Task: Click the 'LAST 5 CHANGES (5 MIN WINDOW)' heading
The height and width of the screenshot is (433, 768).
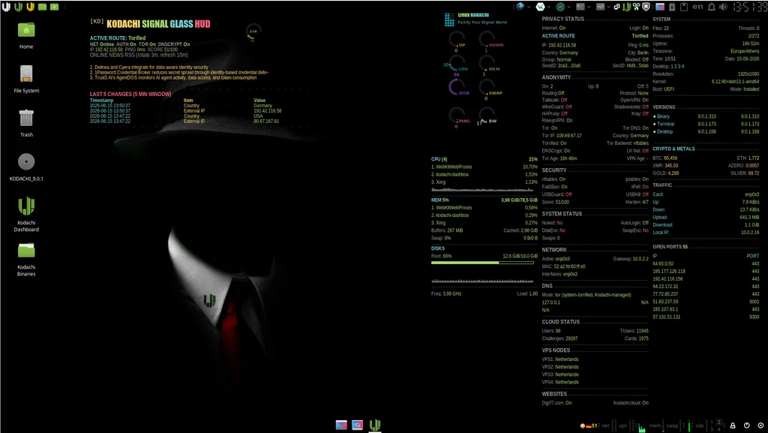Action: pos(130,94)
